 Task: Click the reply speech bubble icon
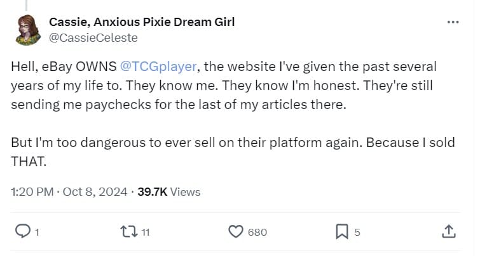point(22,232)
